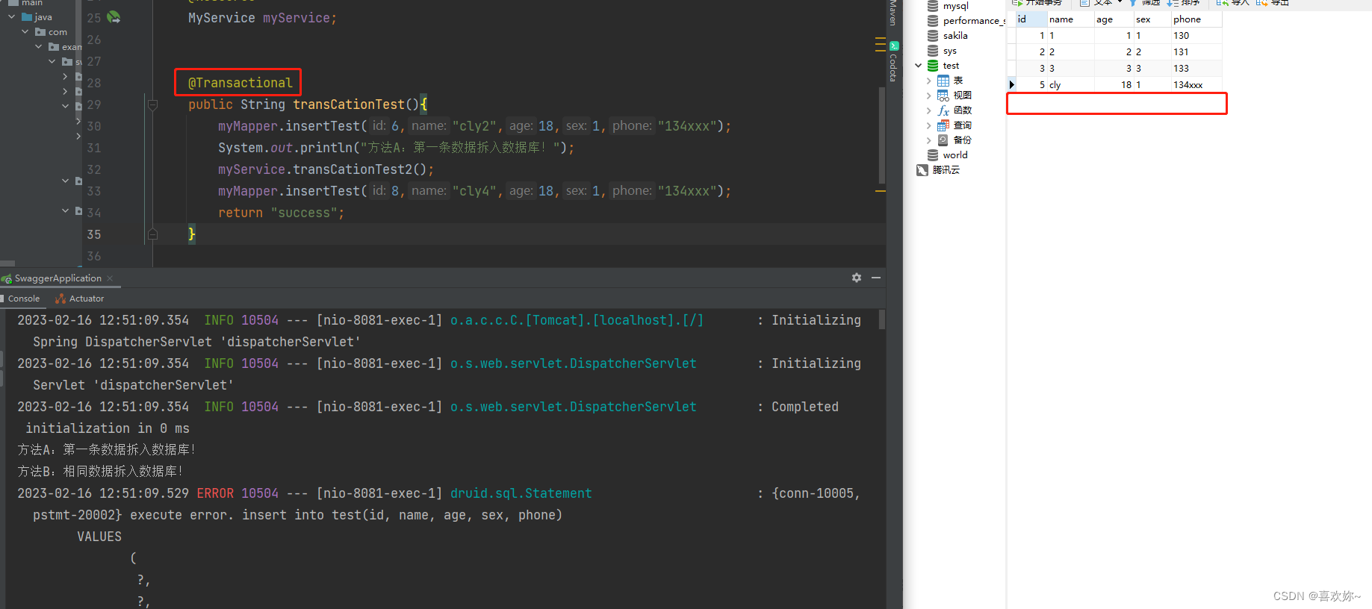Viewport: 1372px width, 609px height.
Task: Click the phone cell 133
Action: click(1196, 68)
